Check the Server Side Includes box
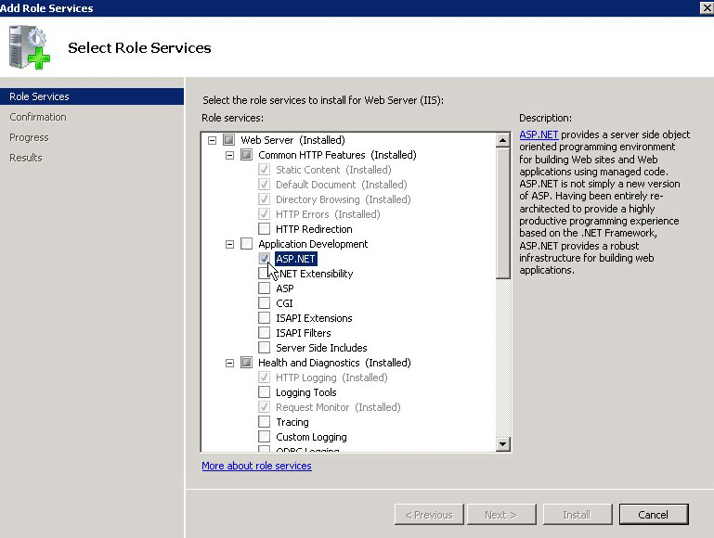The image size is (714, 538). point(264,348)
